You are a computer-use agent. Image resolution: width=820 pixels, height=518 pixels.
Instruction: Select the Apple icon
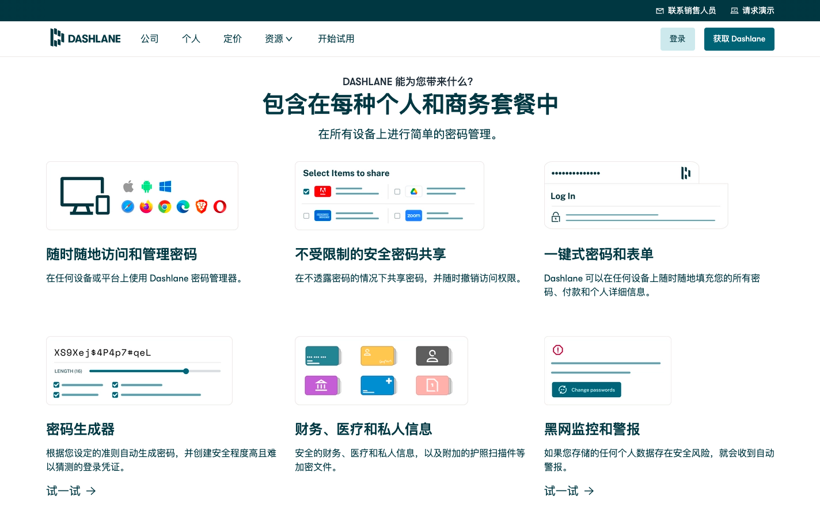[x=128, y=186]
